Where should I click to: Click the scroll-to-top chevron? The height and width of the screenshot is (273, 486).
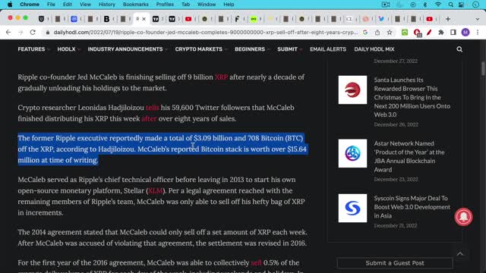(x=460, y=254)
